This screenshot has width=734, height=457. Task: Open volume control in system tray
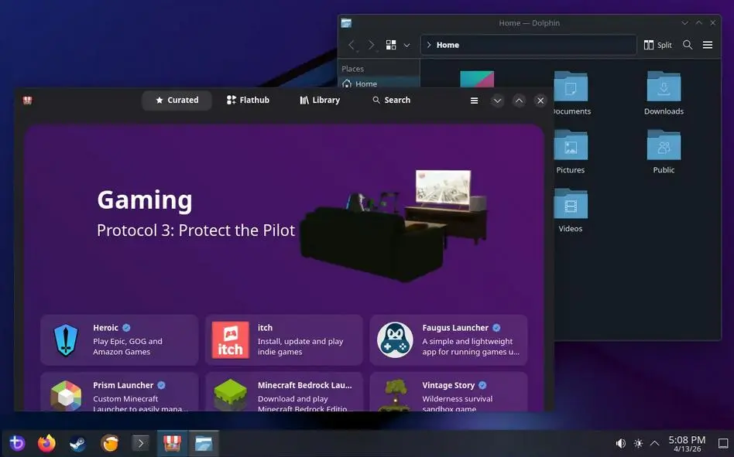coord(621,443)
